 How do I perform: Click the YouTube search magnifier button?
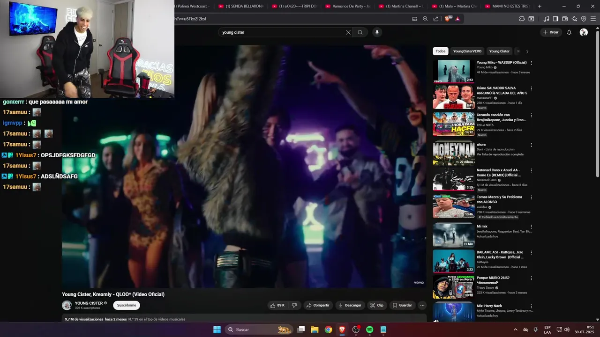[x=360, y=32]
